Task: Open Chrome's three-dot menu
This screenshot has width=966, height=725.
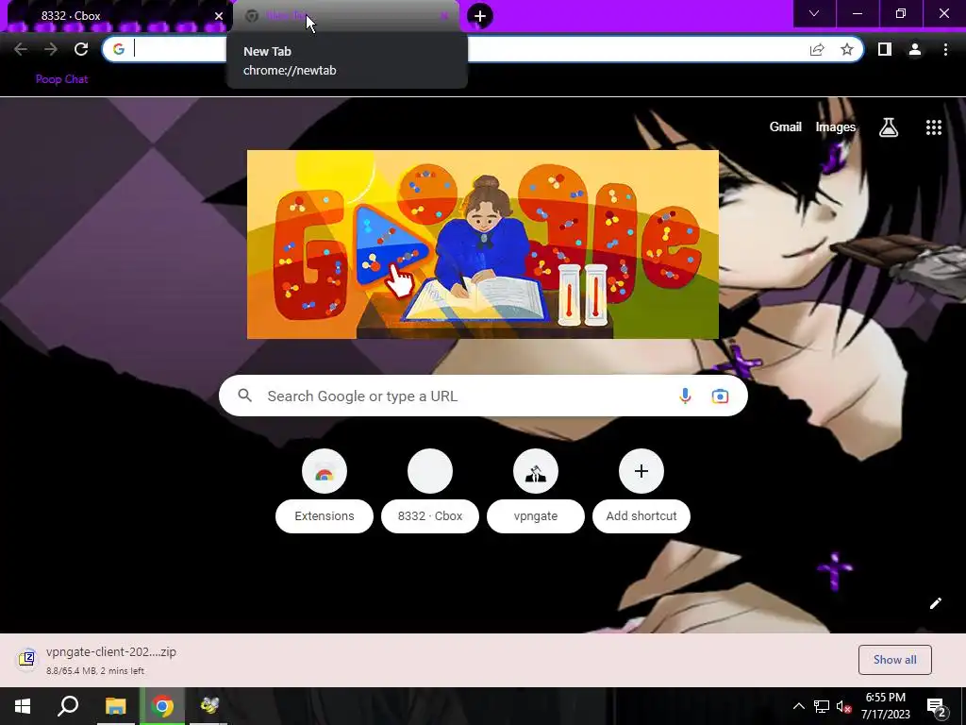Action: point(945,49)
